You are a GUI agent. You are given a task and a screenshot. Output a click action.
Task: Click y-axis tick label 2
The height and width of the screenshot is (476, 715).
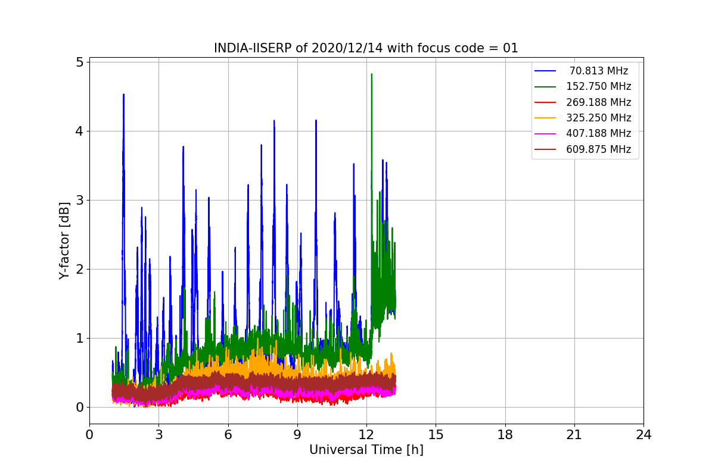tap(79, 269)
